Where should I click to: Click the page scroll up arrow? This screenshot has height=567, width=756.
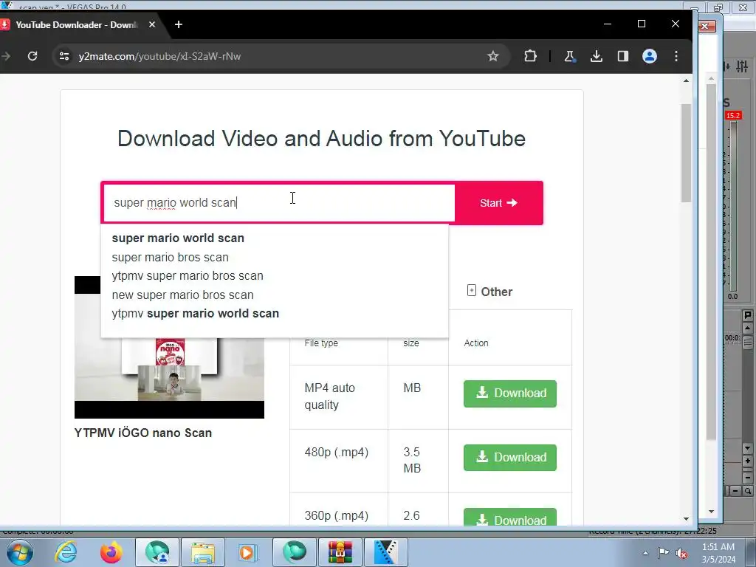(686, 80)
